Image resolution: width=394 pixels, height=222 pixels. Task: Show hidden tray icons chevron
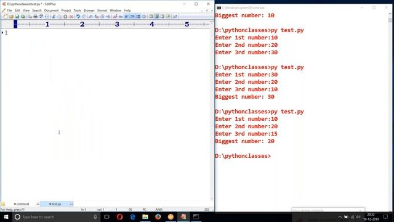(340, 216)
